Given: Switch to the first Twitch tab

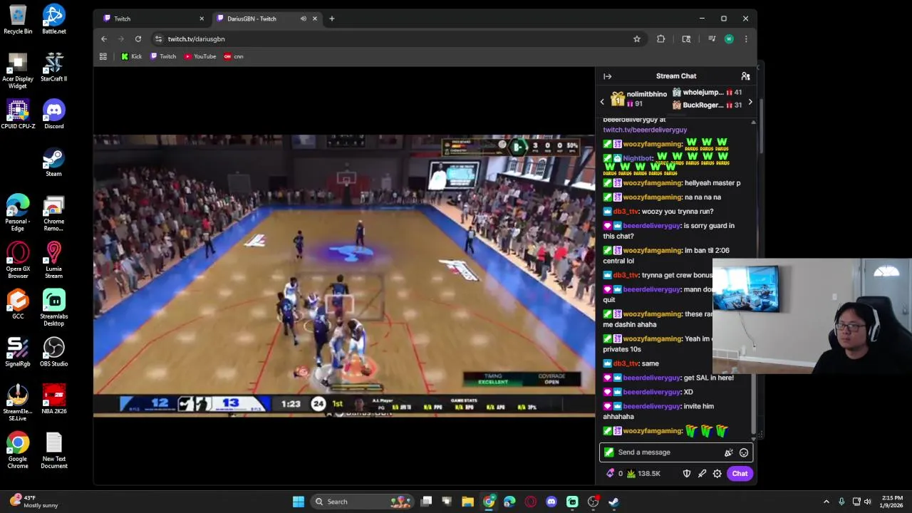Looking at the screenshot, I should 154,19.
